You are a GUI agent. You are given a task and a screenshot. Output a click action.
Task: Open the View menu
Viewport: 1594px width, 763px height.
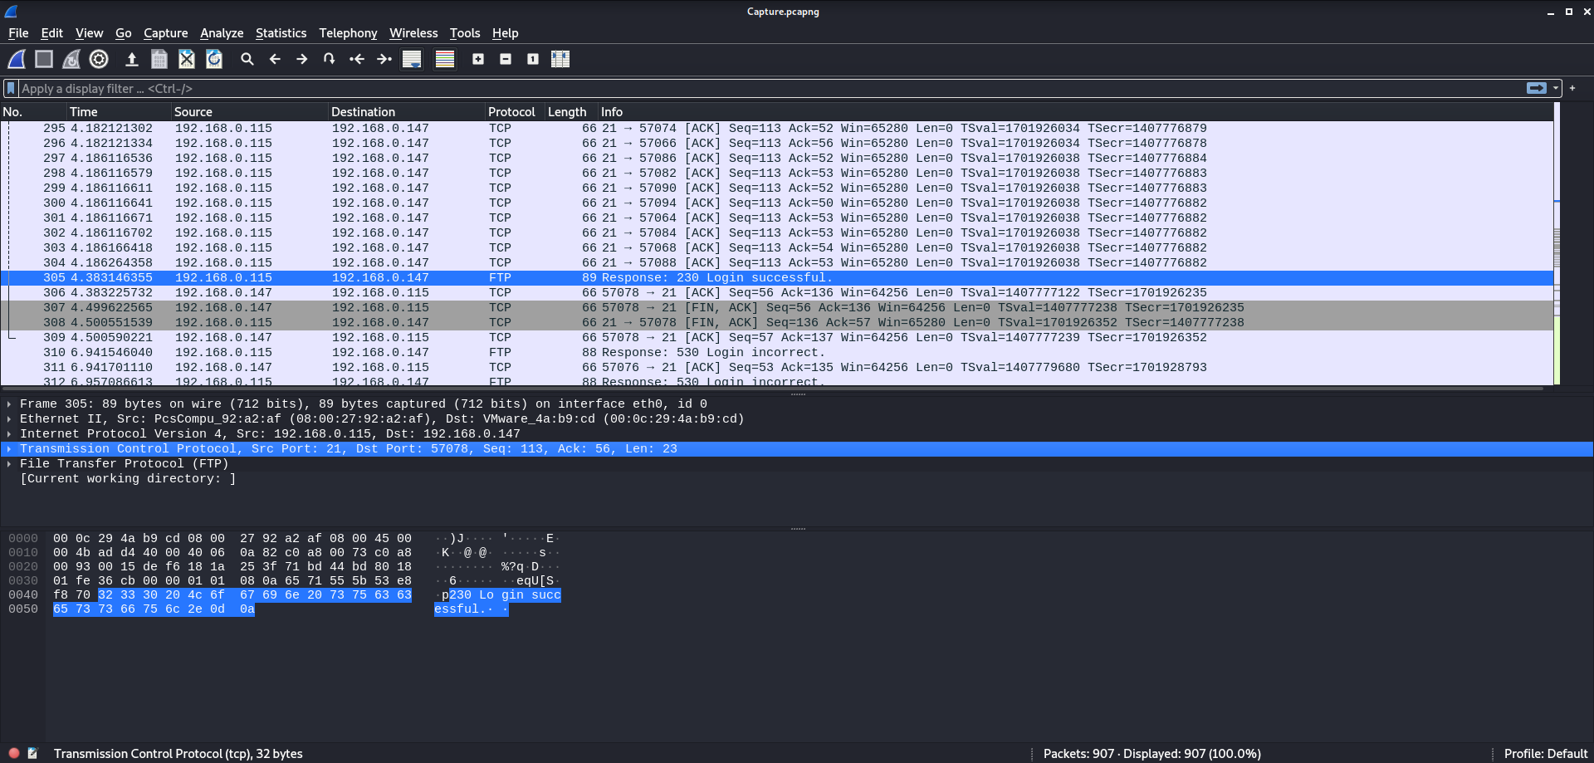pos(89,33)
